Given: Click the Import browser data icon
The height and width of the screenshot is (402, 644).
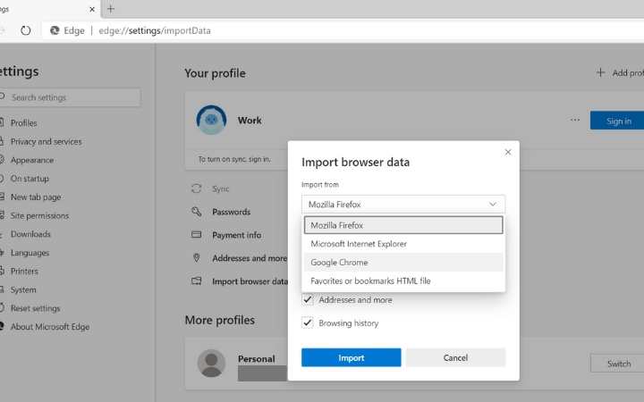Looking at the screenshot, I should pos(196,281).
